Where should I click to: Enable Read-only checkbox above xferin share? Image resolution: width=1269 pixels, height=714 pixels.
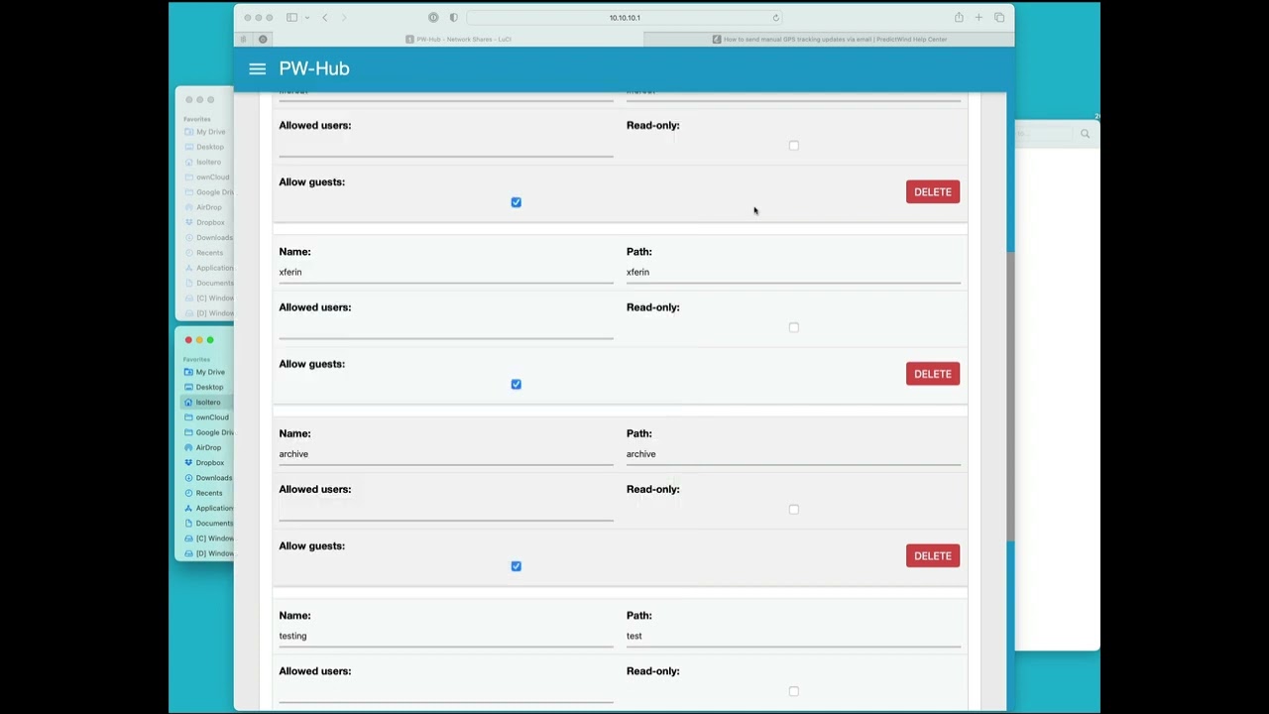click(x=793, y=146)
